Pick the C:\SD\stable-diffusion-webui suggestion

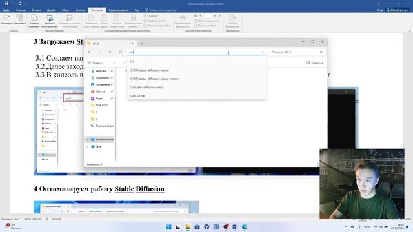point(196,70)
